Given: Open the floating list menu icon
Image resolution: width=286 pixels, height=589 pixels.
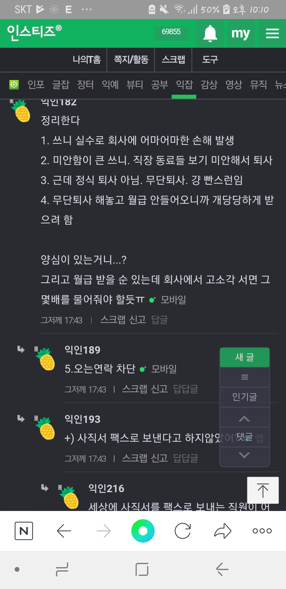Looking at the screenshot, I should tap(245, 377).
